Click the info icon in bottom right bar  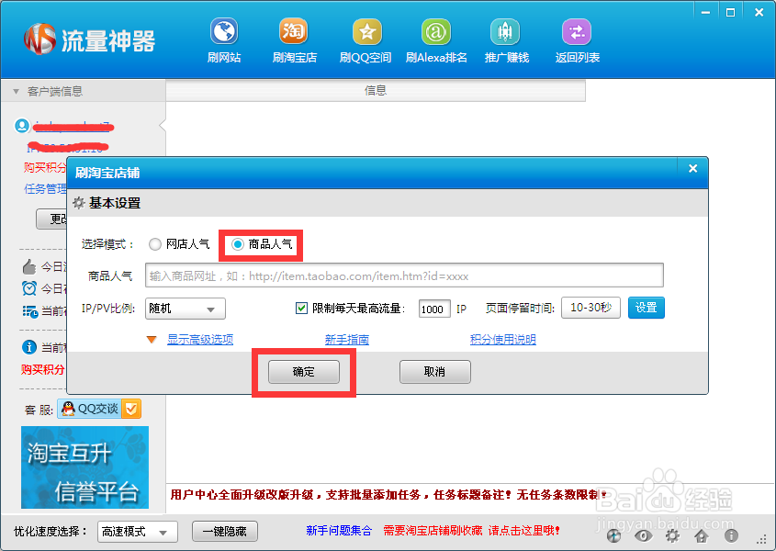(731, 535)
